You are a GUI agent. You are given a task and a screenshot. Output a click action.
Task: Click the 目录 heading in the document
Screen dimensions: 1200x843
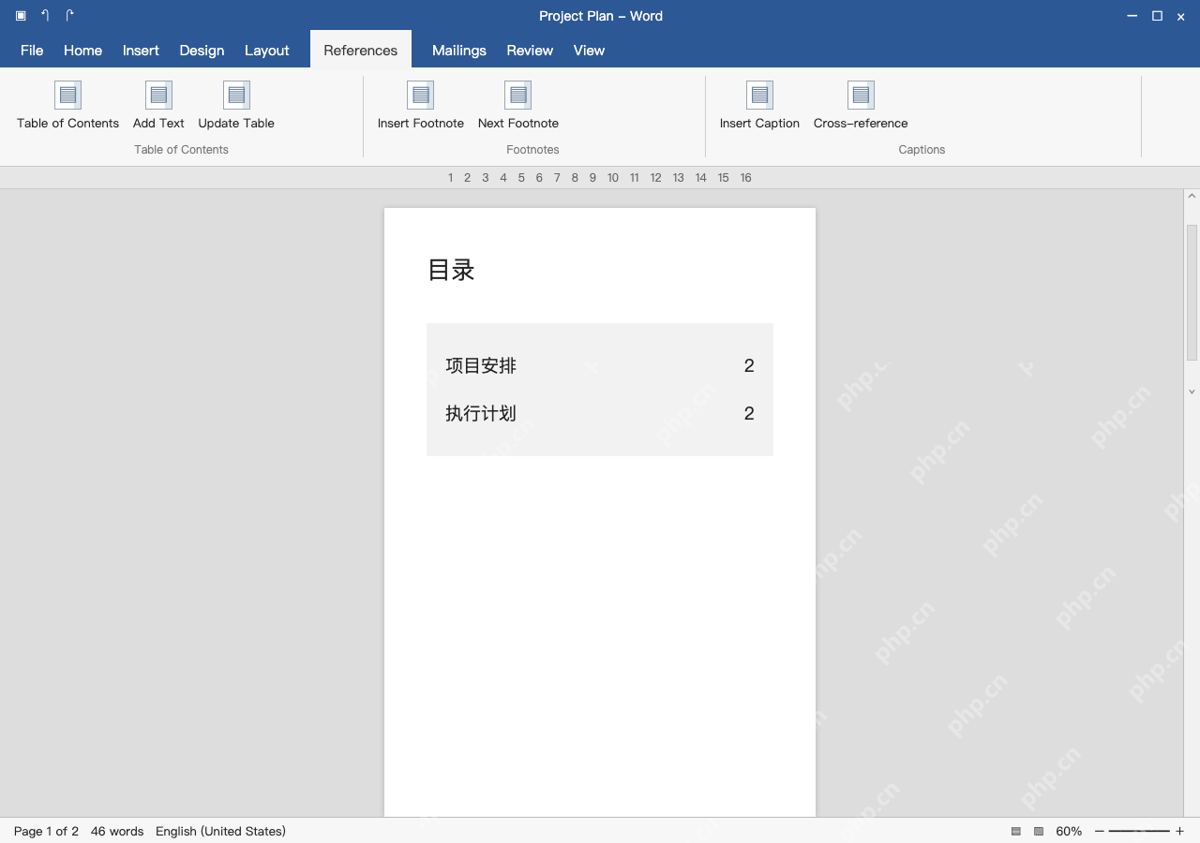(451, 270)
